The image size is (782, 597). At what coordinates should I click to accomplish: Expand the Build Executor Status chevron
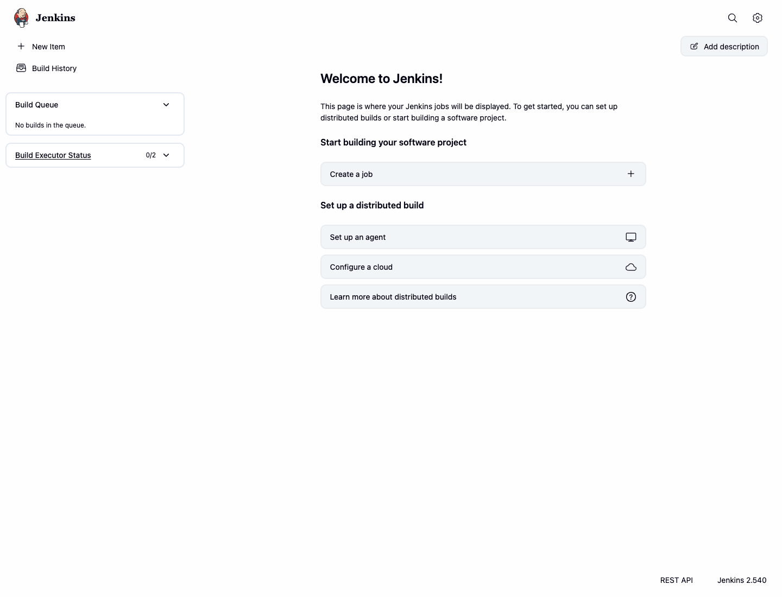166,155
